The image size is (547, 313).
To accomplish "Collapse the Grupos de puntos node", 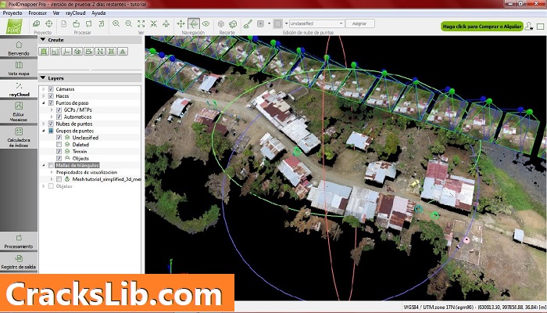I will point(44,131).
